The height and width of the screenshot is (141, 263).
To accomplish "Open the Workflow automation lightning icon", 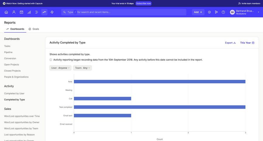I will tap(52, 12).
